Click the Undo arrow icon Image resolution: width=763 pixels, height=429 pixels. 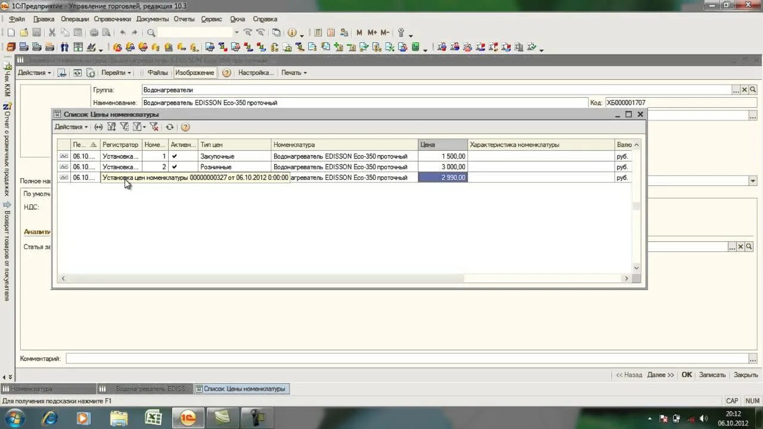(x=122, y=33)
